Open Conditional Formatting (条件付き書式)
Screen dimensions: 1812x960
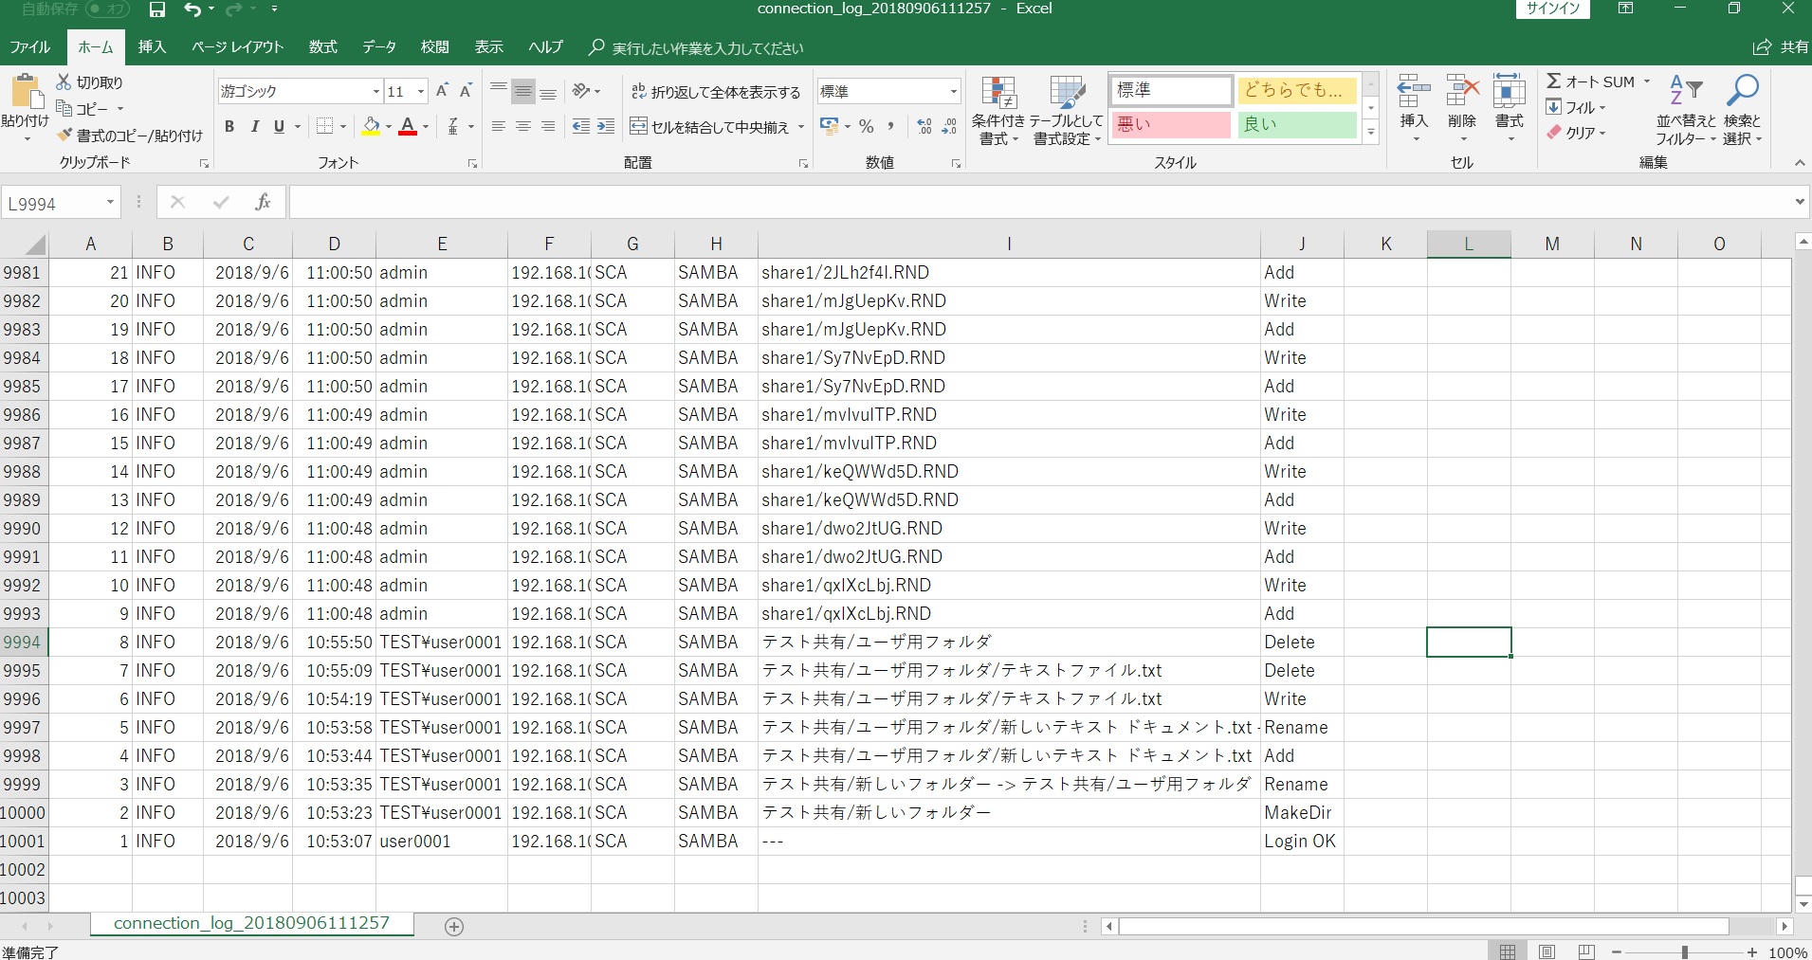tap(998, 111)
